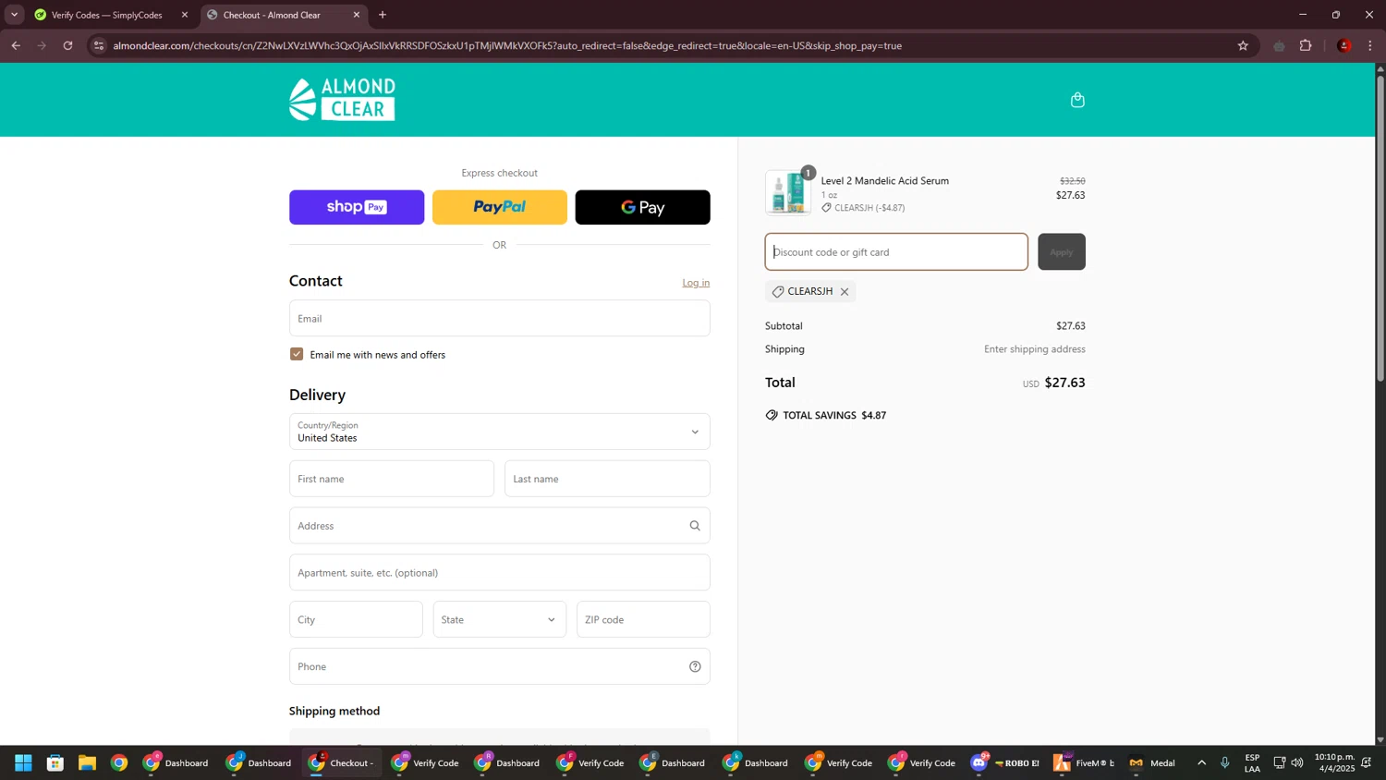Open Windows Start menu
Image resolution: width=1386 pixels, height=780 pixels.
pos(24,762)
